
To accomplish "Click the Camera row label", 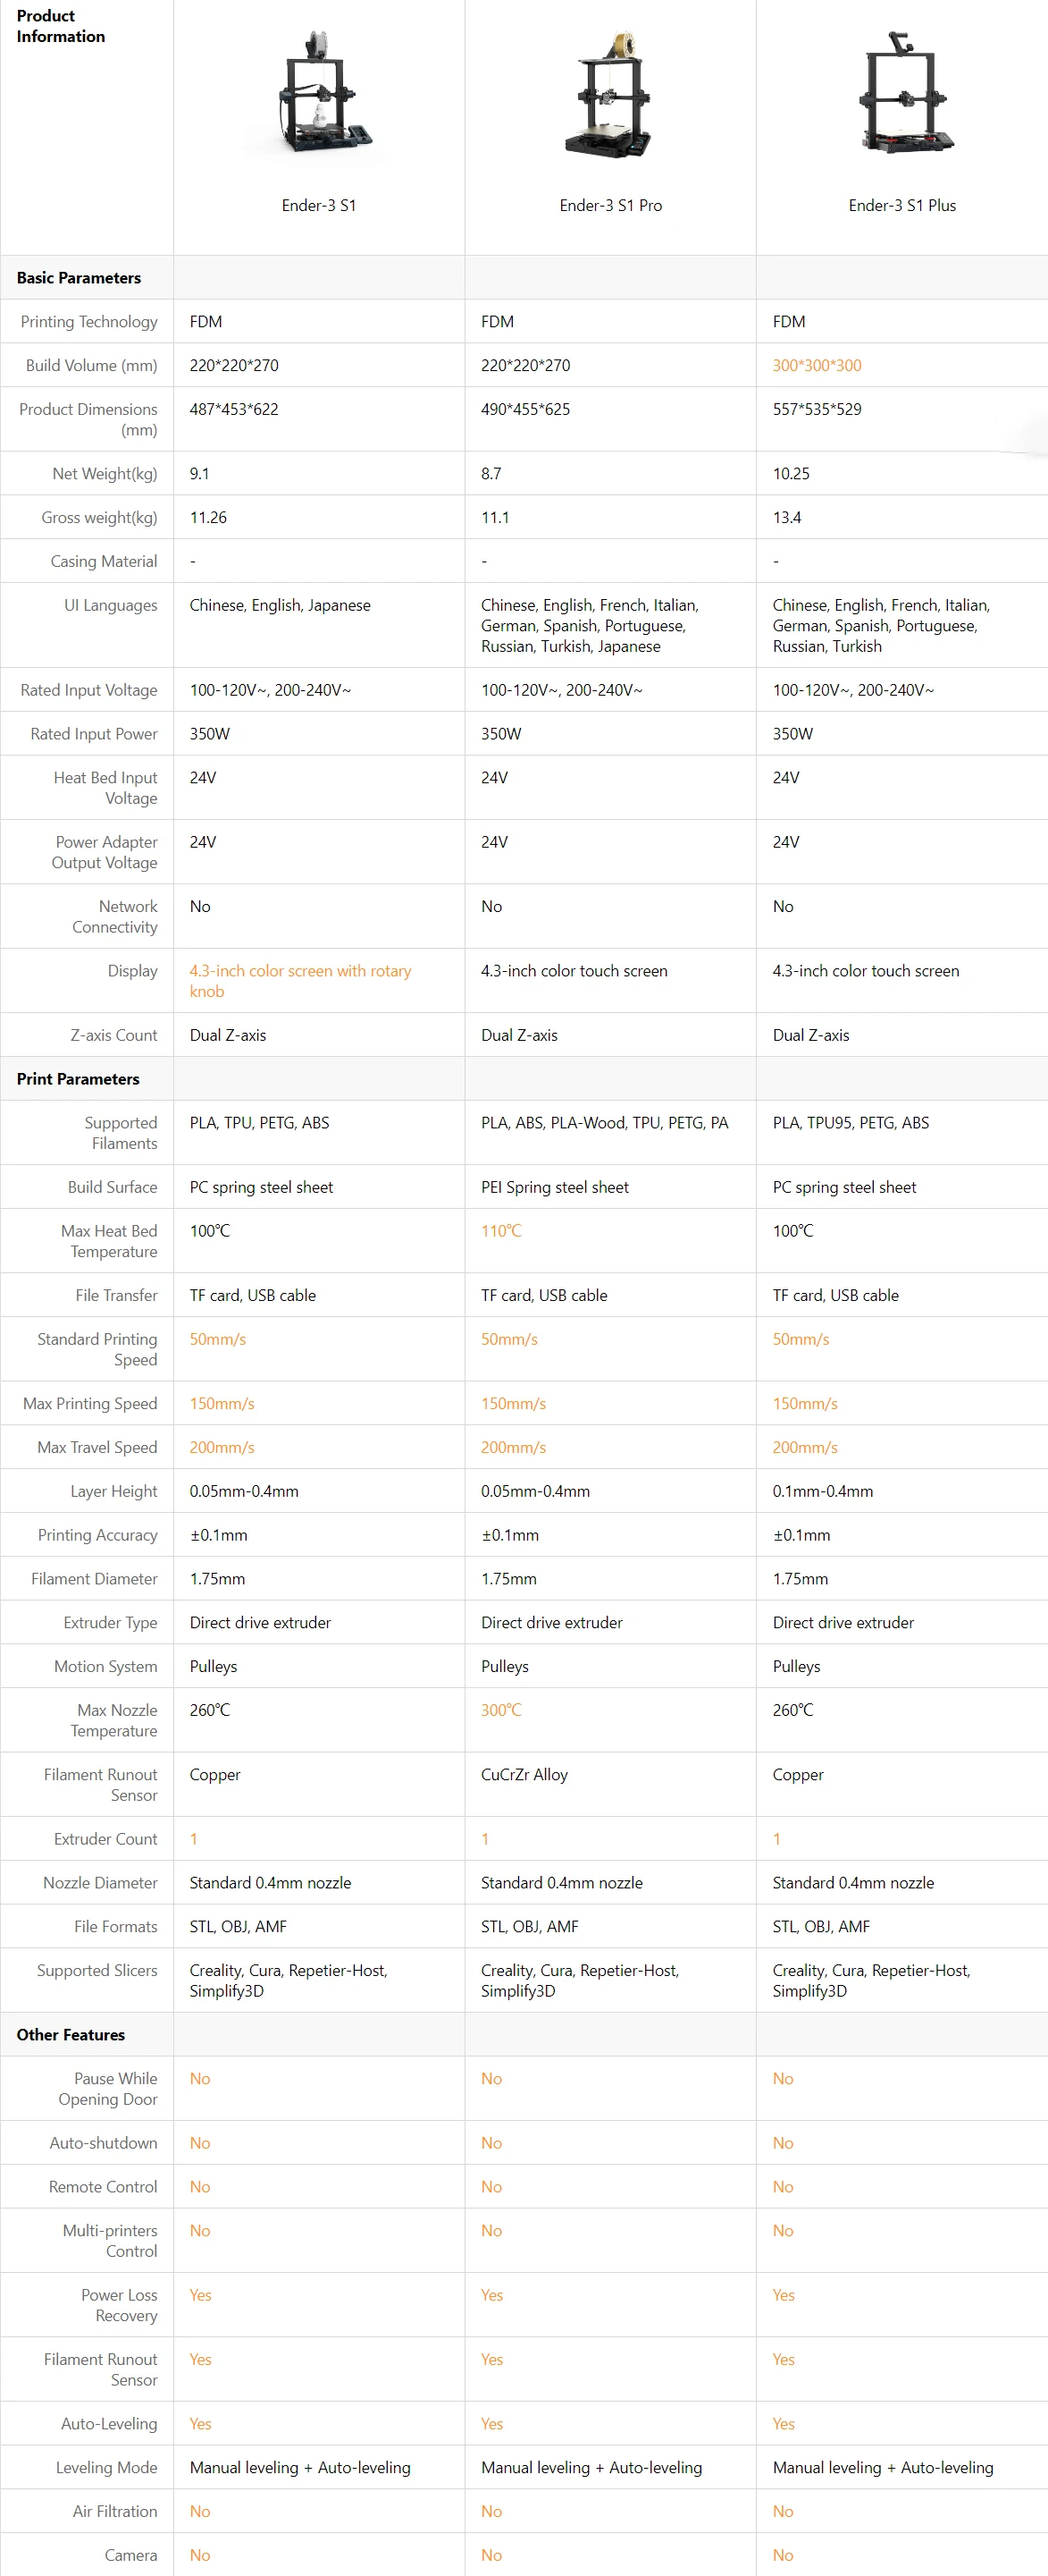I will click(130, 2555).
